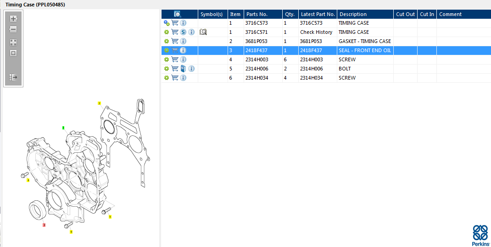Click the Perkins logo

(480, 236)
